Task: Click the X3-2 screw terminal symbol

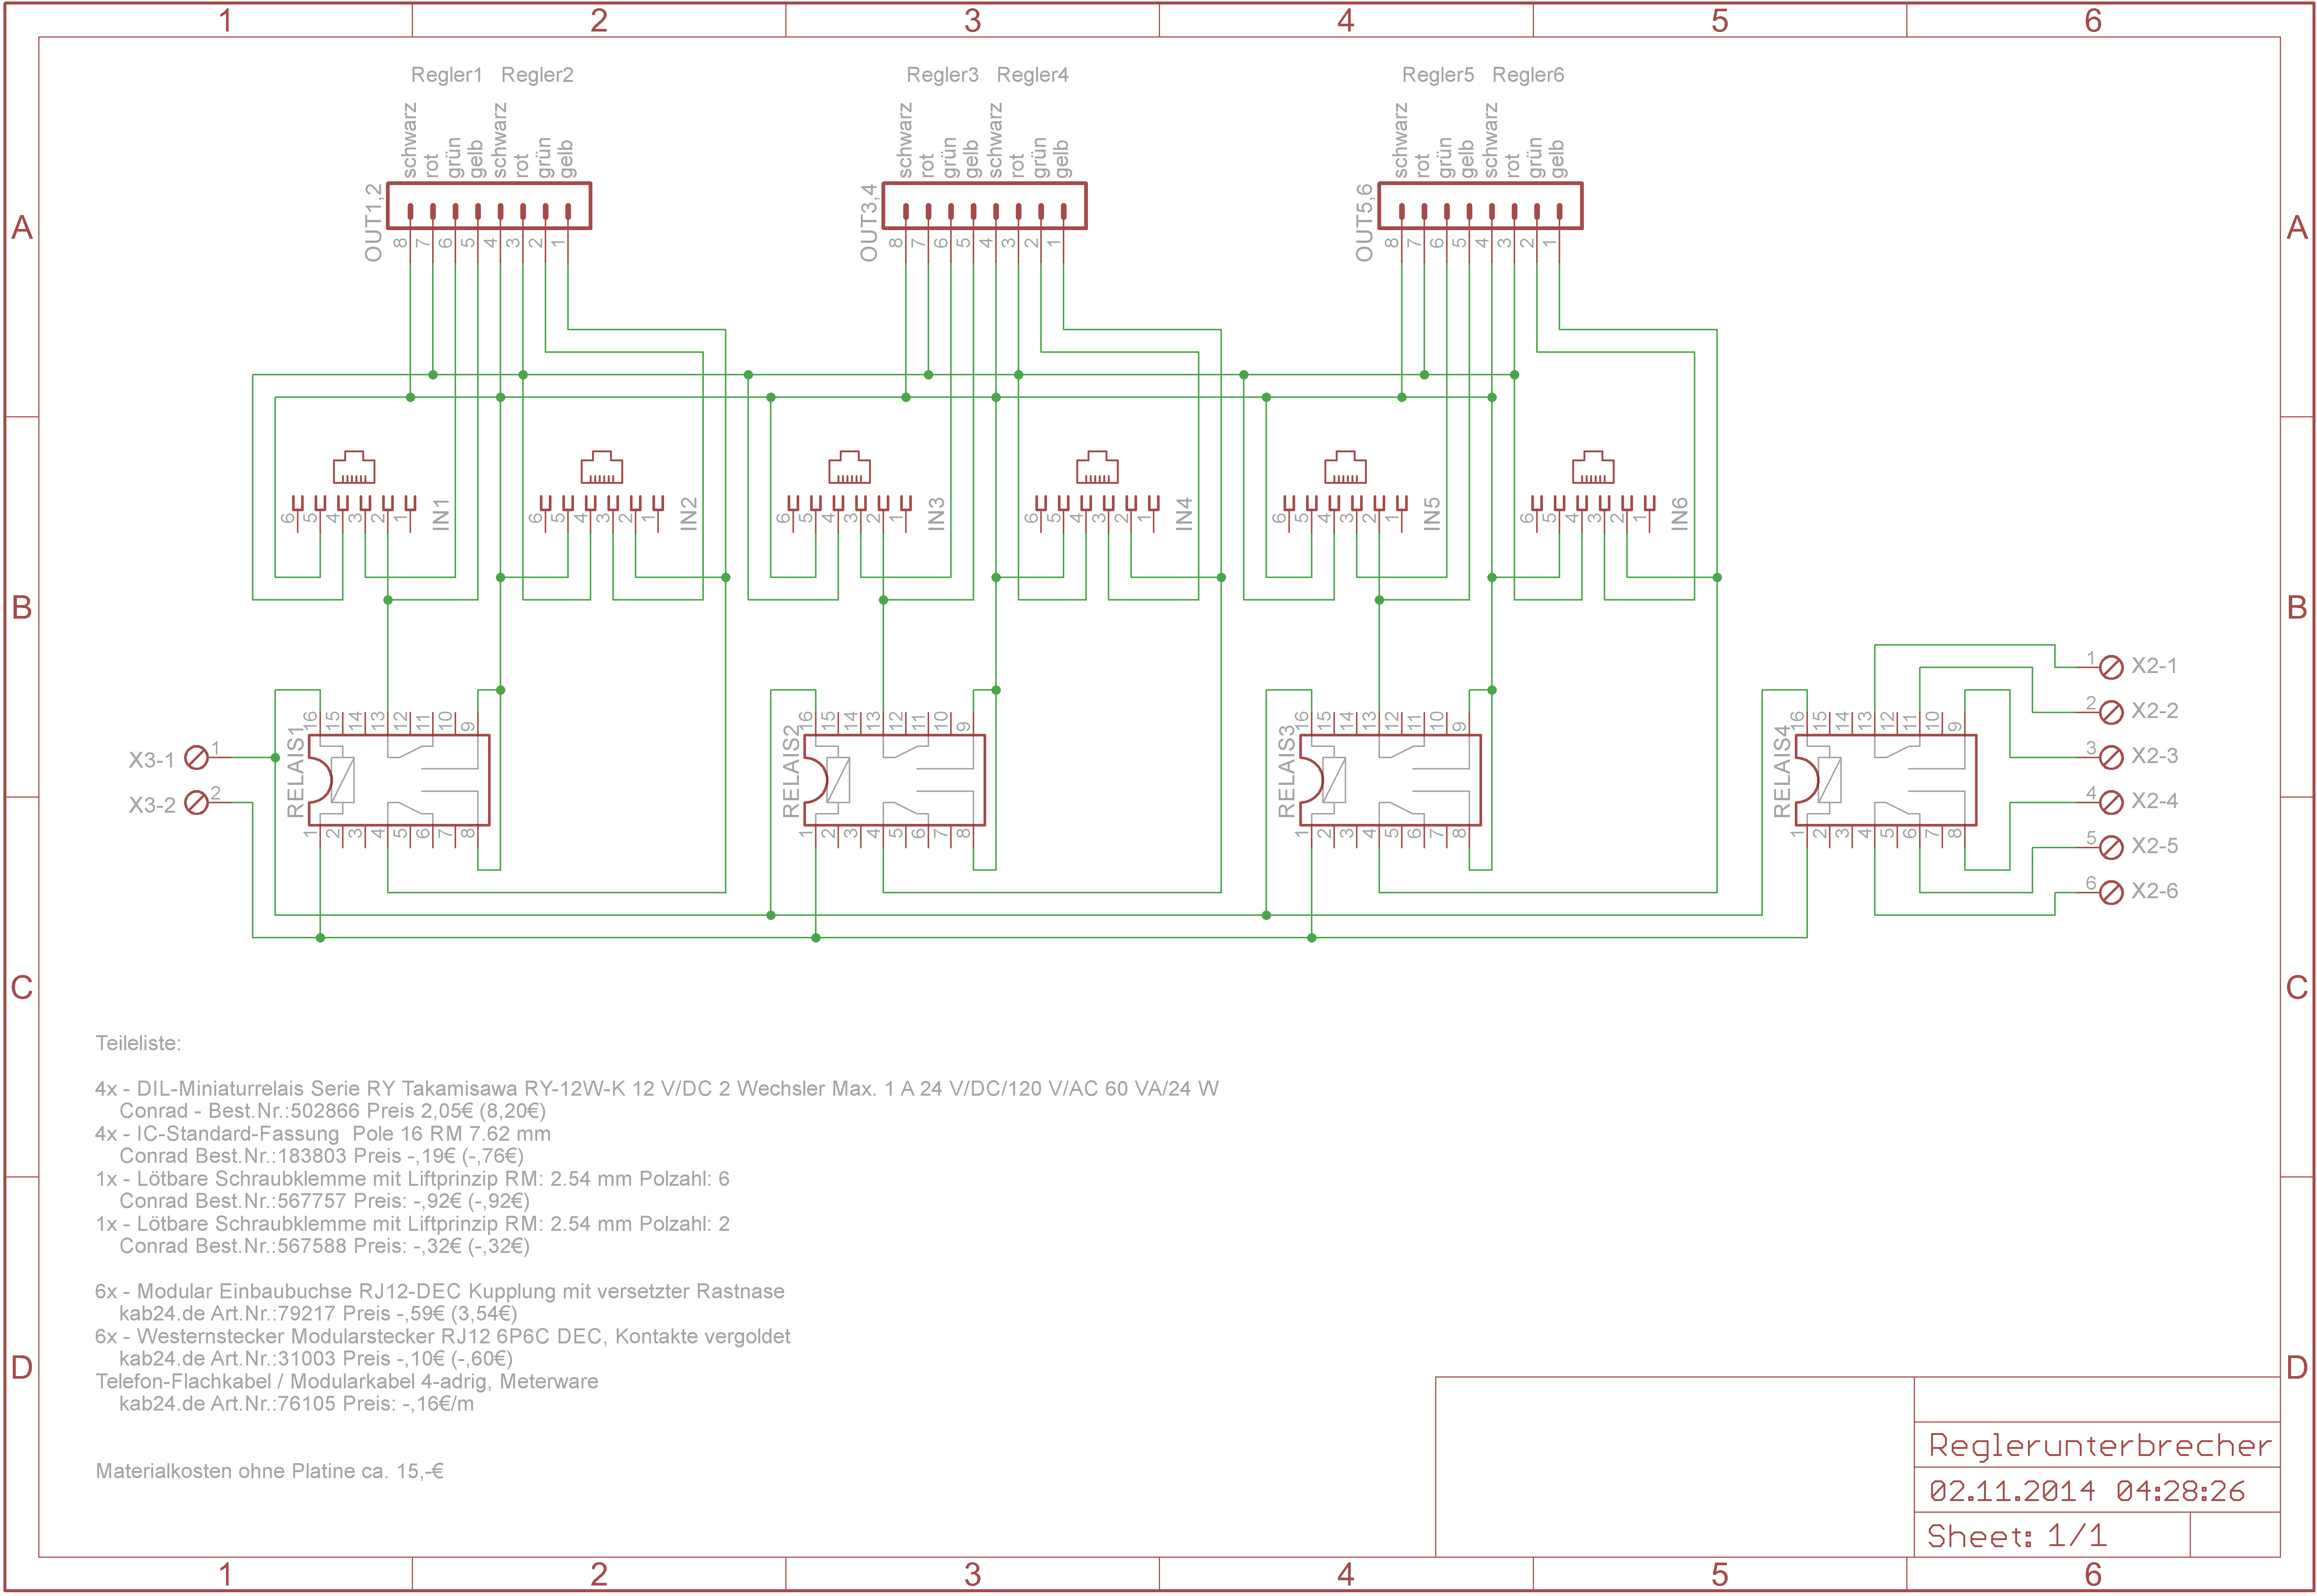Action: pos(197,803)
